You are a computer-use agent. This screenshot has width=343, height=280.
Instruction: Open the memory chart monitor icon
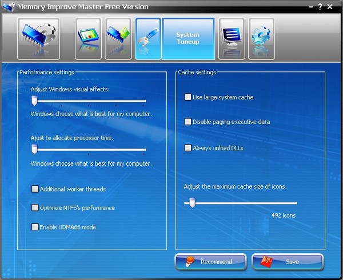[89, 39]
